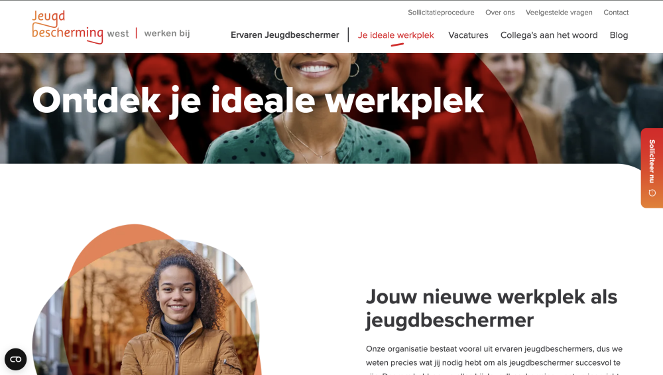
Task: Go to the Contact page
Action: coord(616,12)
